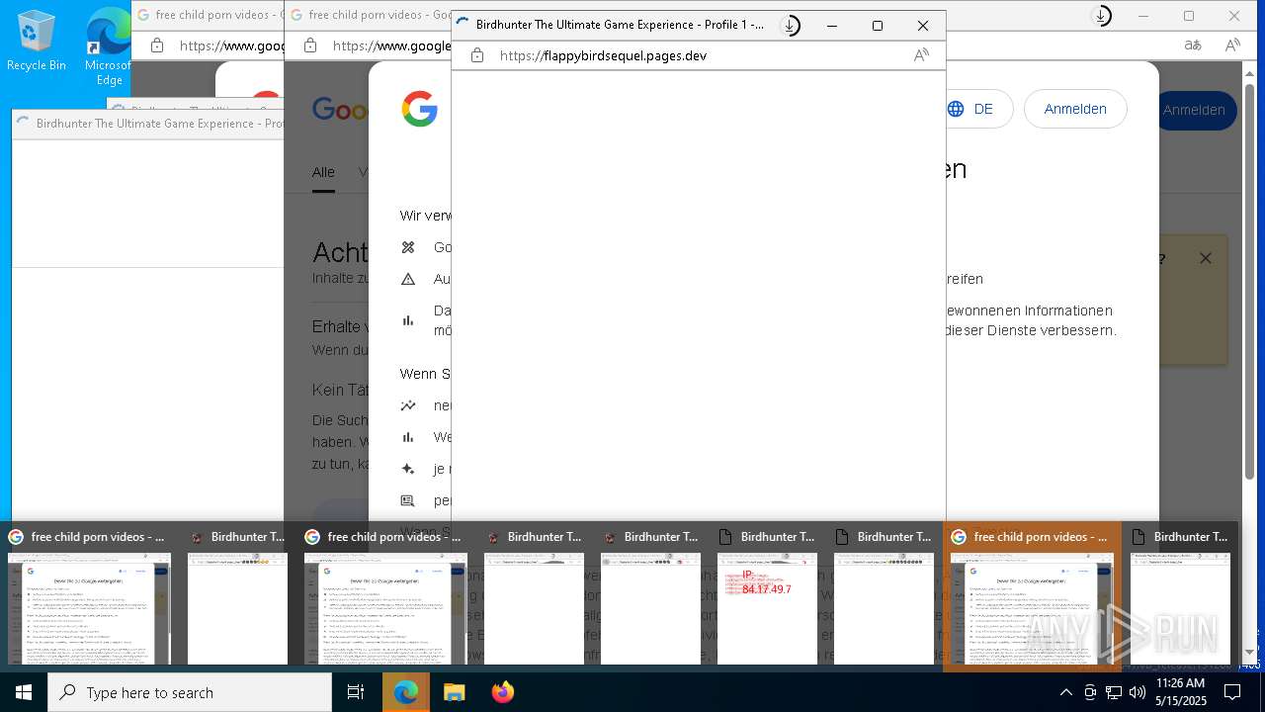Close the Birdhunter popup window

pyautogui.click(x=922, y=26)
